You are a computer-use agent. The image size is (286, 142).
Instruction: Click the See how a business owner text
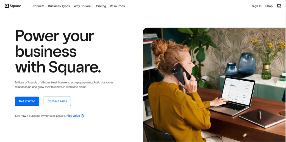click(40, 116)
